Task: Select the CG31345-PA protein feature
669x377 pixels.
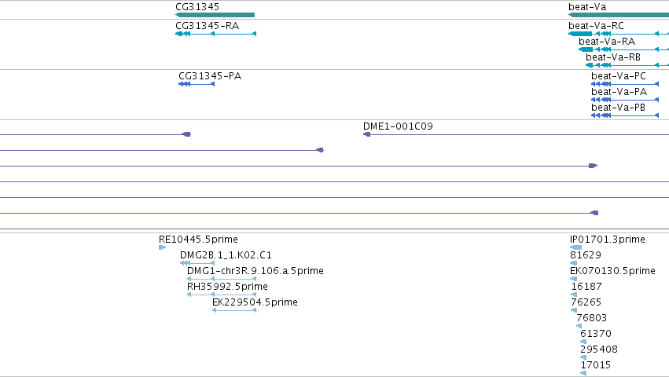Action: (197, 84)
